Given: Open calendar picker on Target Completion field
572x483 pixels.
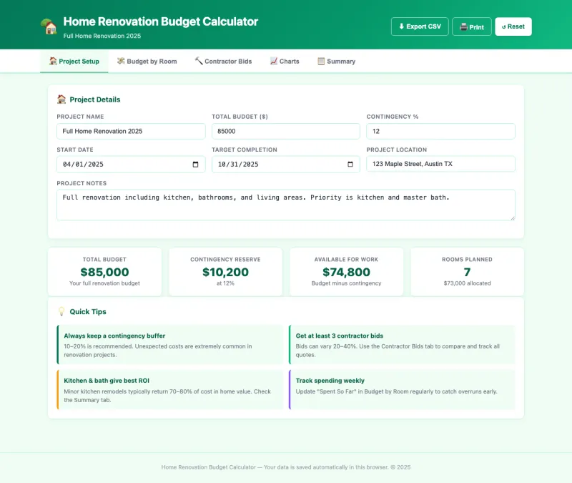Looking at the screenshot, I should (350, 165).
